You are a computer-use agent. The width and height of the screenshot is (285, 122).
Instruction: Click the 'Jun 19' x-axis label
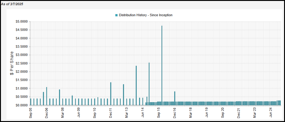click(x=207, y=113)
